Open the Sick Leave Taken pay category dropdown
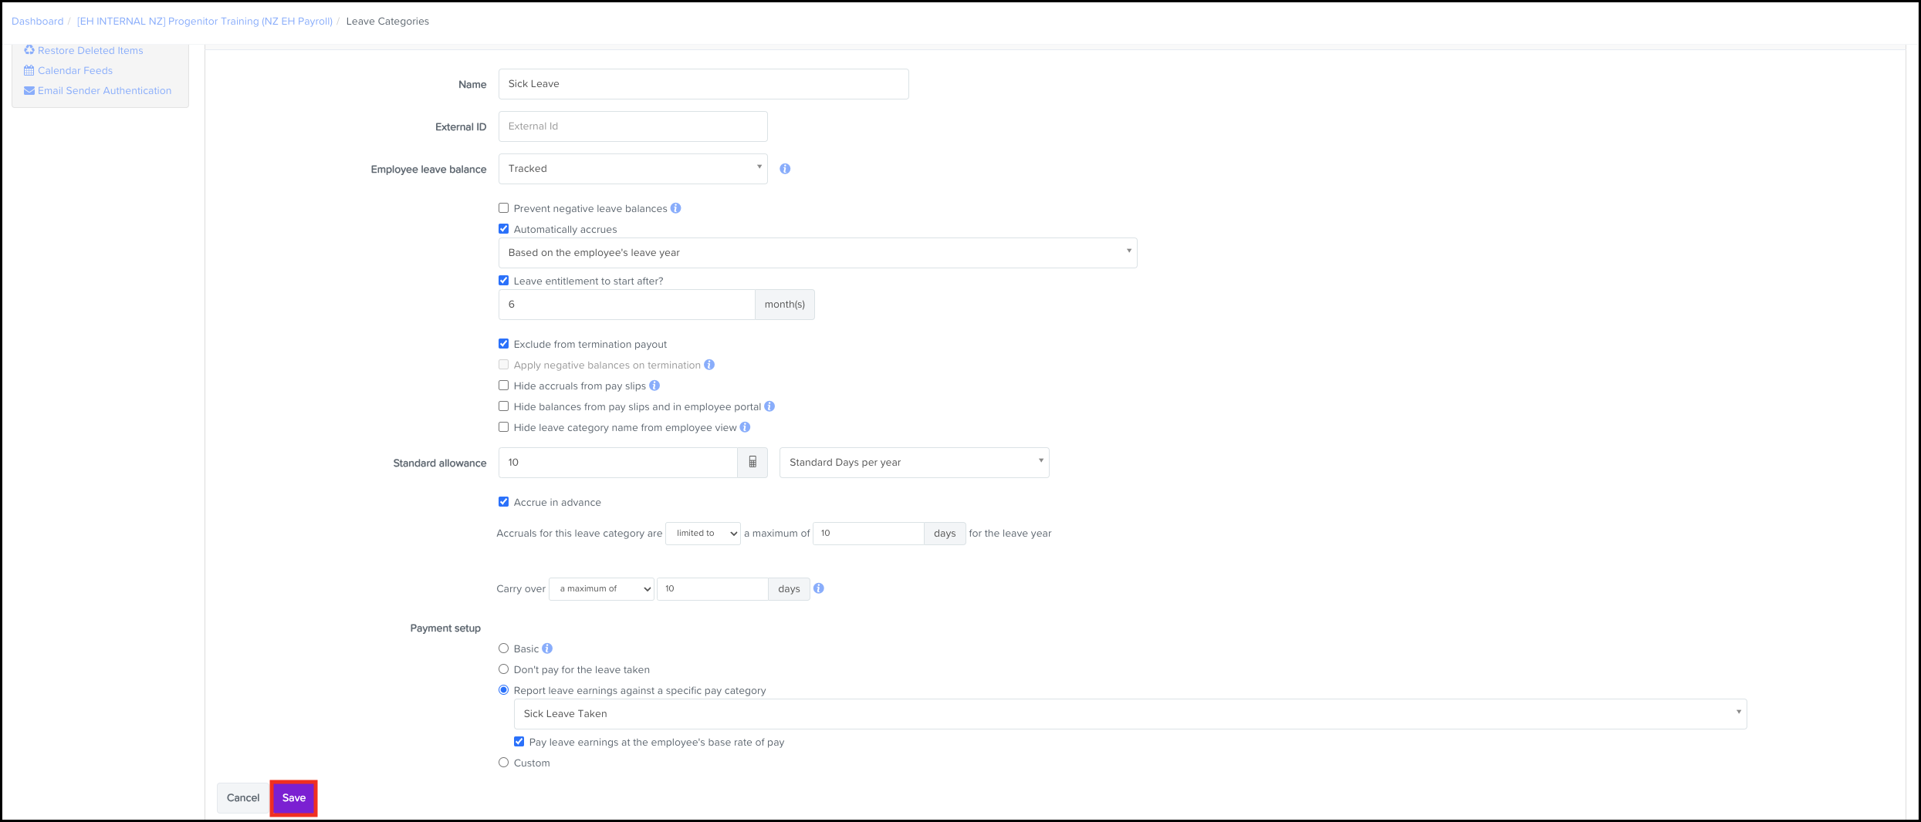 pyautogui.click(x=1130, y=714)
